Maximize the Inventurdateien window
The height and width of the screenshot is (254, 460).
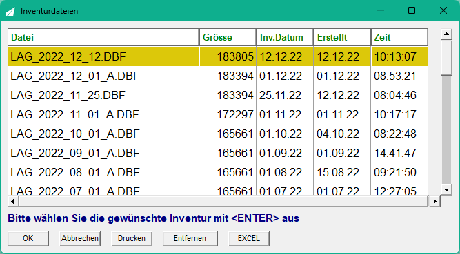pyautogui.click(x=412, y=10)
